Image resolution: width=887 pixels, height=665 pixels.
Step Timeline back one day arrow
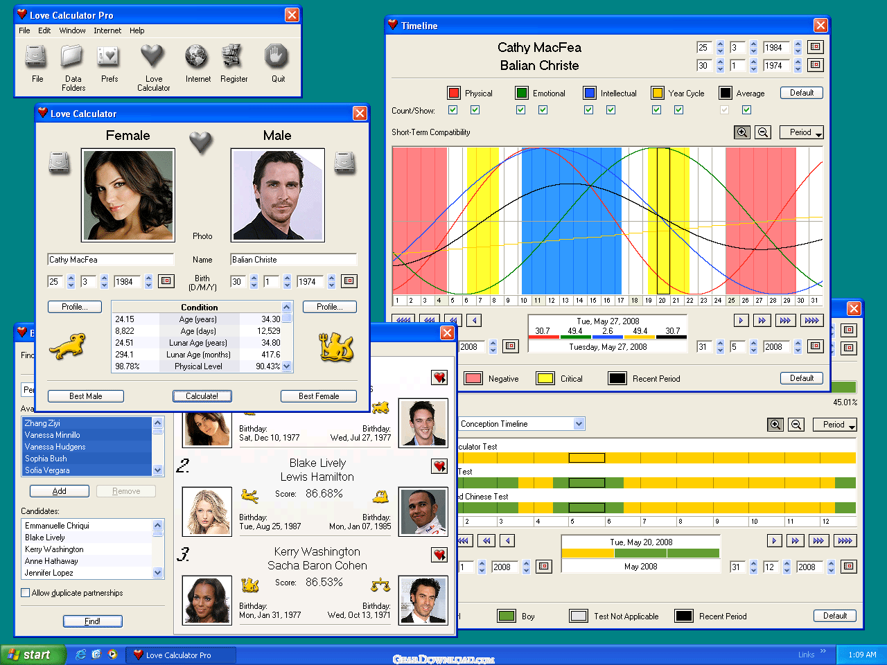[x=474, y=320]
